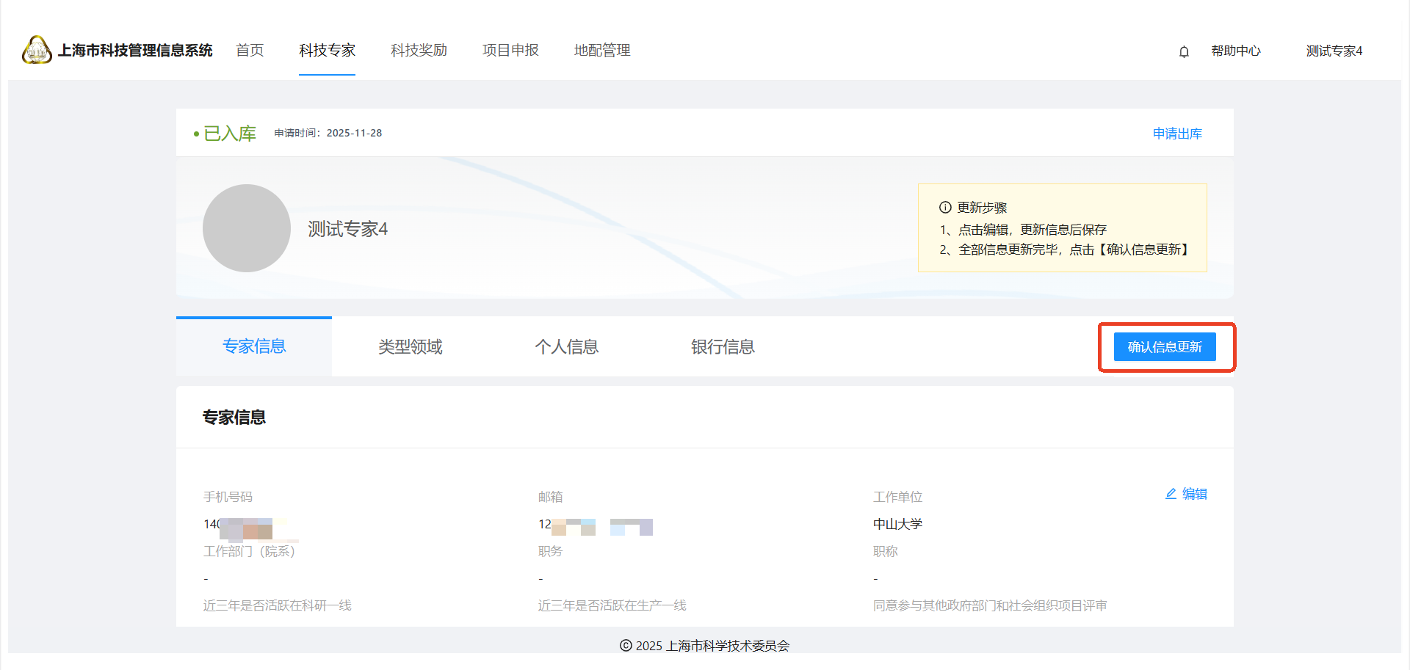Open the 项目申报 menu item

pyautogui.click(x=510, y=50)
